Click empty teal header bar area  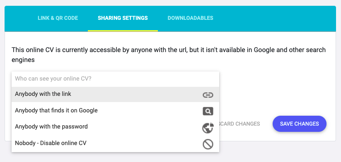(x=274, y=19)
